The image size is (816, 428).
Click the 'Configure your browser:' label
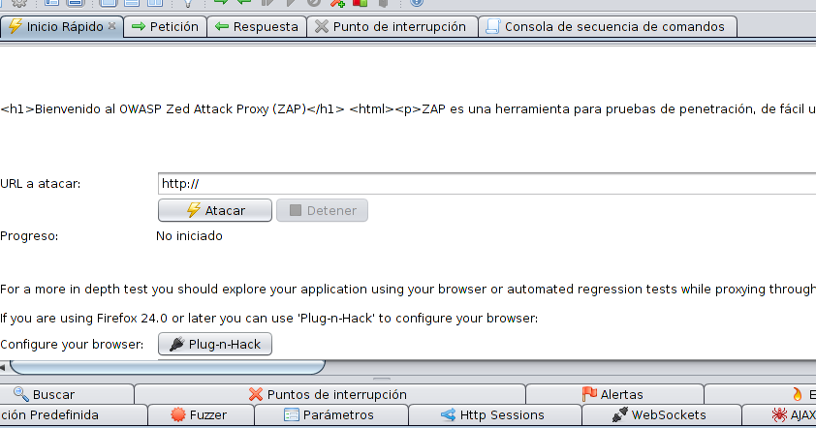click(72, 345)
